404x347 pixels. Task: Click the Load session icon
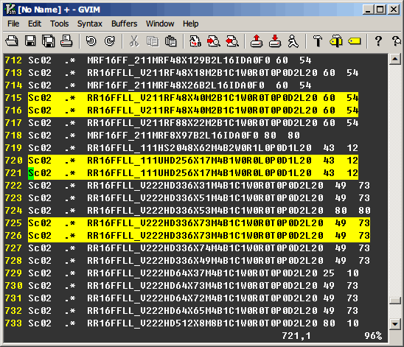pos(257,41)
